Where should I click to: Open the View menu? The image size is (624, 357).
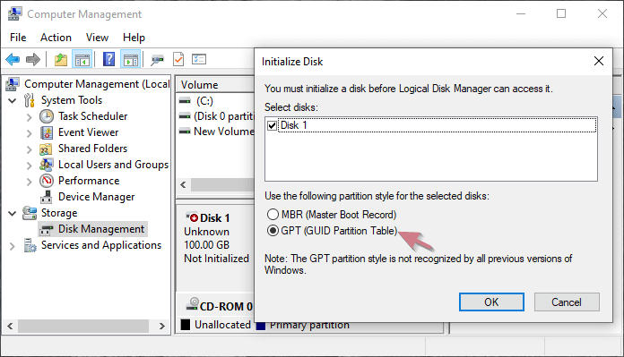97,38
